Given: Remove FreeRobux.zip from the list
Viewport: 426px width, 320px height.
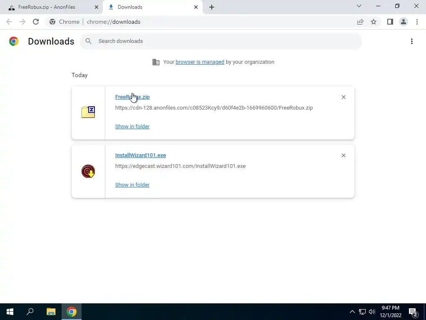Looking at the screenshot, I should click(x=343, y=97).
